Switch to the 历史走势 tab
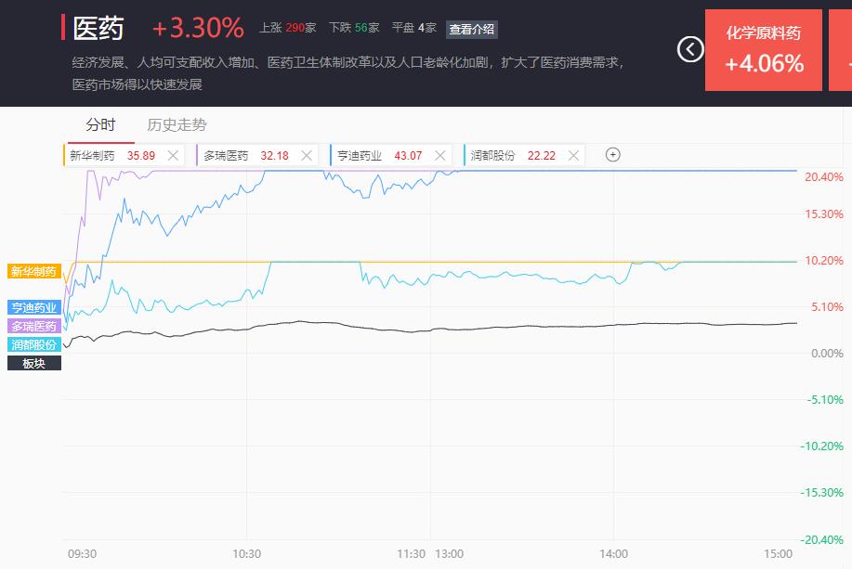This screenshot has height=569, width=852. coord(177,125)
